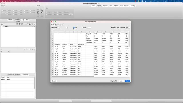This screenshot has height=103, width=183.
Task: Click Back in the Data Import Wizard
Action: (121, 81)
